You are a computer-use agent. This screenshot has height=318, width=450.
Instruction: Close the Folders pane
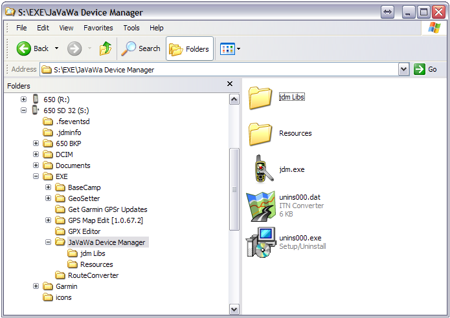[x=230, y=84]
